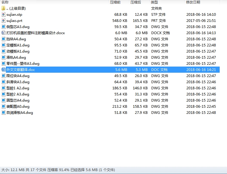Select the file name 型腔2 A3.dwg

tap(18, 94)
